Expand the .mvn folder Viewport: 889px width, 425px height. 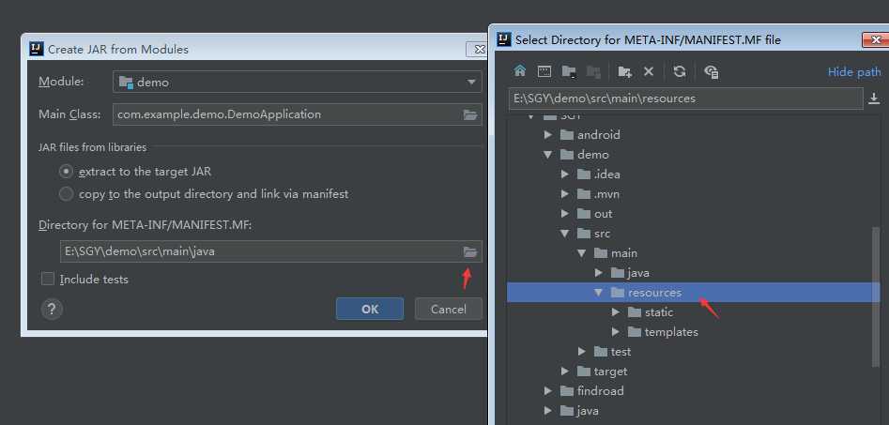565,194
